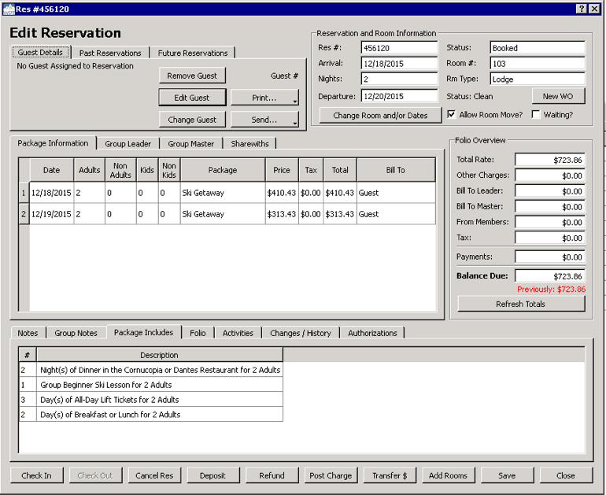This screenshot has height=495, width=606.
Task: Click the Cancel Res button
Action: click(x=154, y=475)
